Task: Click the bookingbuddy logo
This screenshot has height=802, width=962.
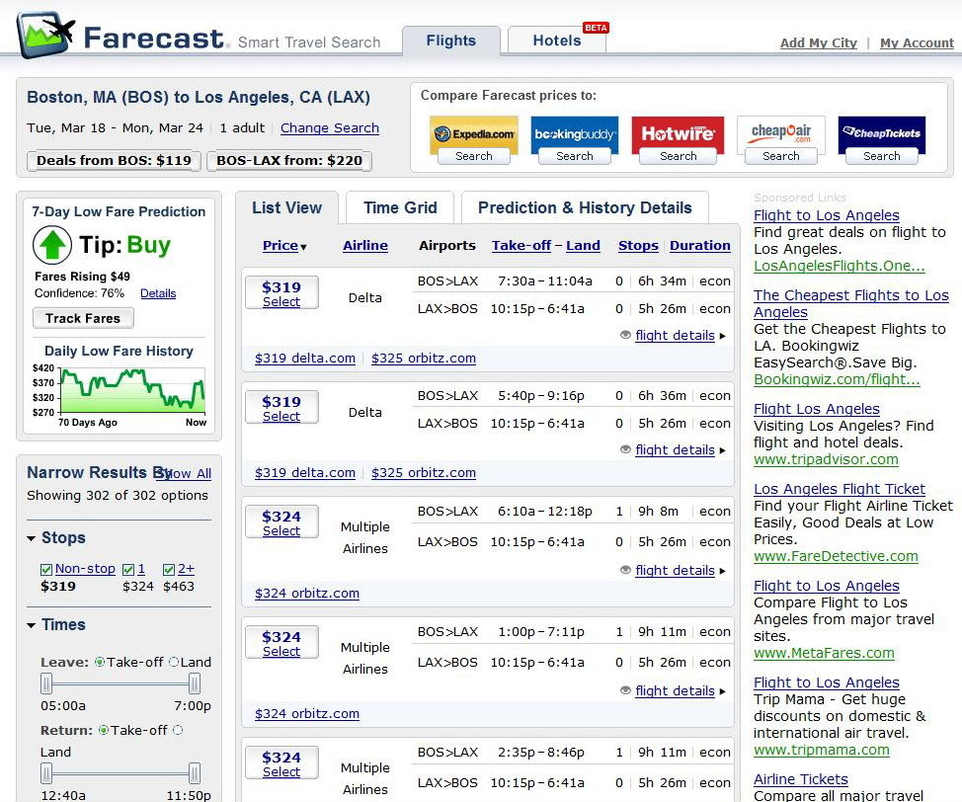Action: [x=574, y=133]
